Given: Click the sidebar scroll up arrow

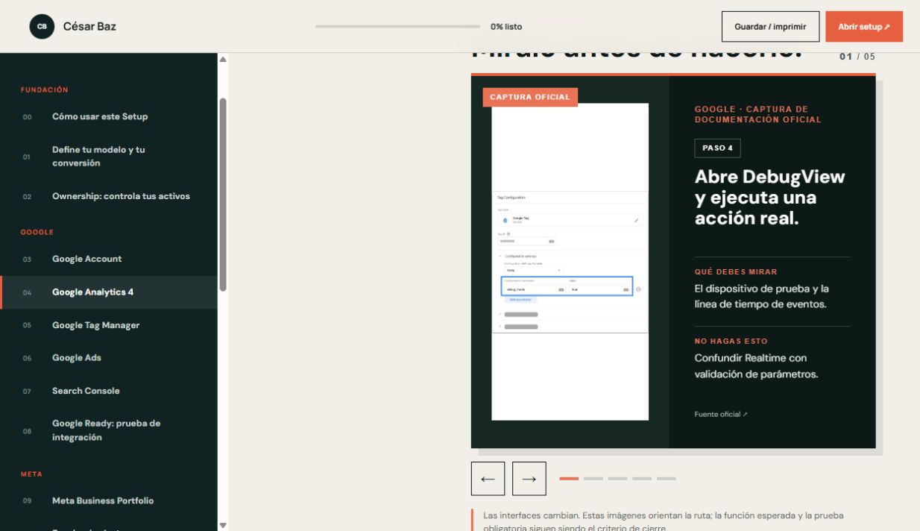Looking at the screenshot, I should [x=223, y=59].
